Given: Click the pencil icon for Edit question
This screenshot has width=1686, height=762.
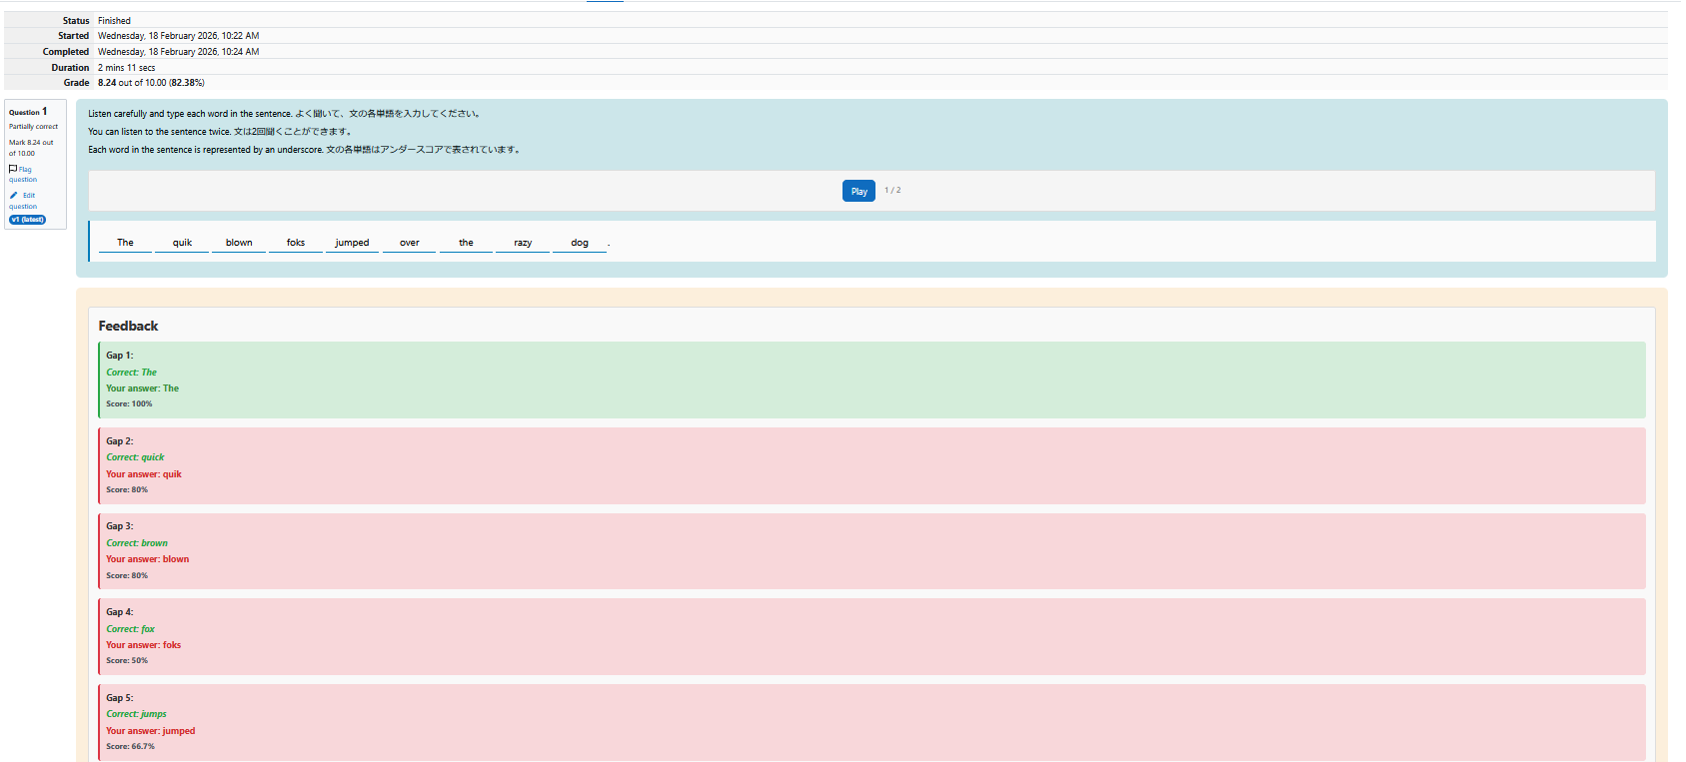Looking at the screenshot, I should 14,196.
